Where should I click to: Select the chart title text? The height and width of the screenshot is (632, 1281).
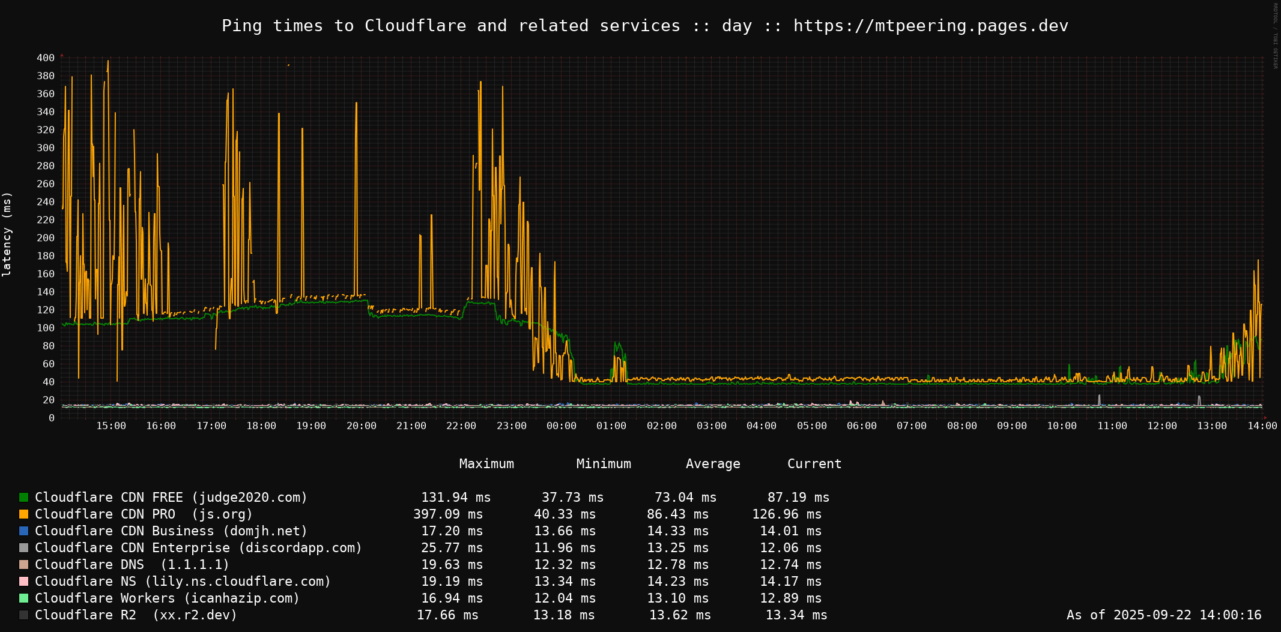[x=645, y=26]
